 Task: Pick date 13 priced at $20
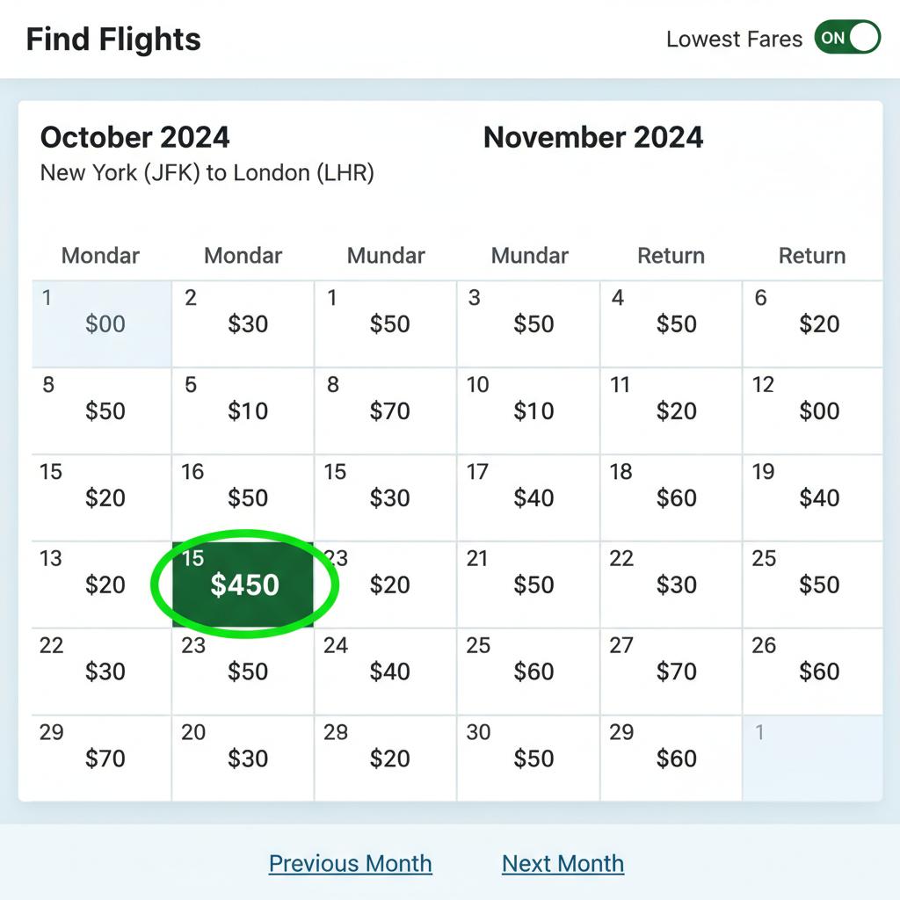101,584
